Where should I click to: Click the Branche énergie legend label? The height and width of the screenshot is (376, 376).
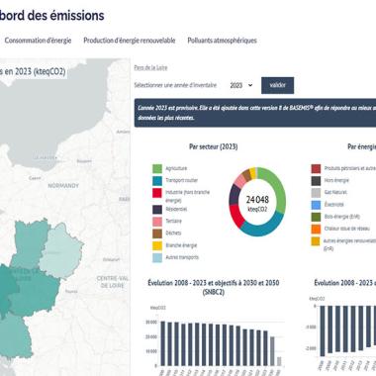(181, 245)
